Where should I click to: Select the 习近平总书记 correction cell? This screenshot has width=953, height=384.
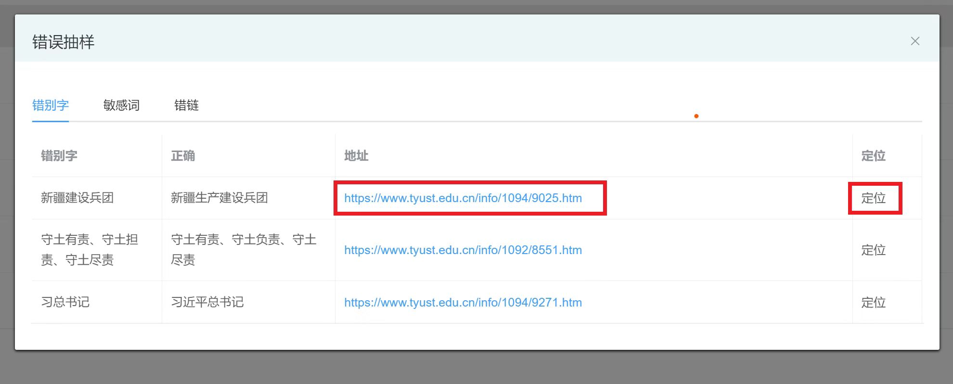point(207,302)
